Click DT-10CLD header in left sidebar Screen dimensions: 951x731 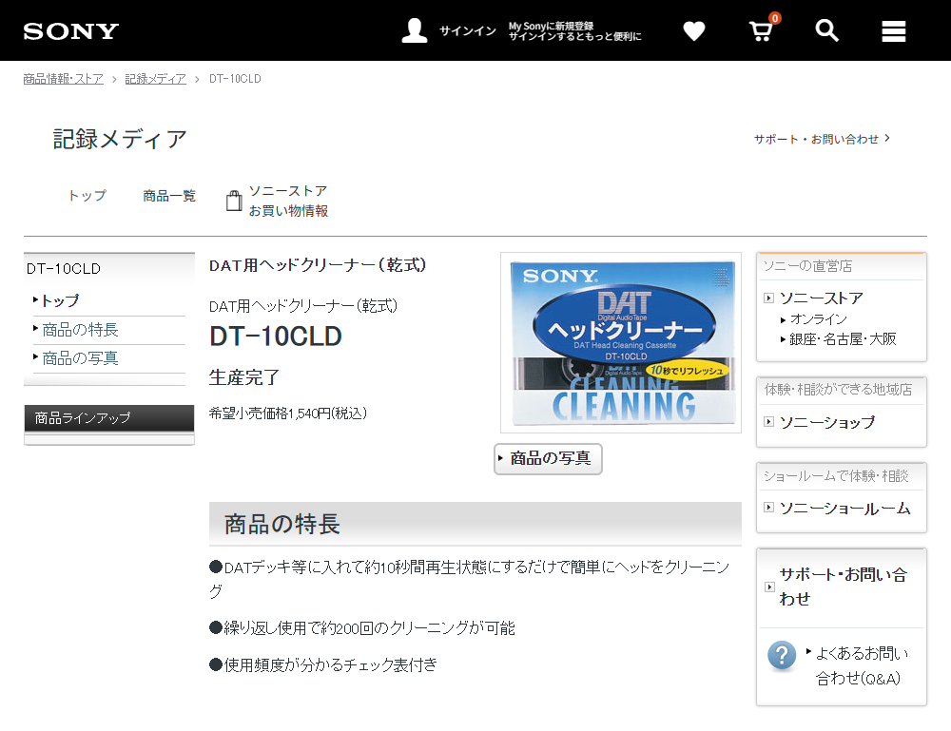click(x=64, y=268)
